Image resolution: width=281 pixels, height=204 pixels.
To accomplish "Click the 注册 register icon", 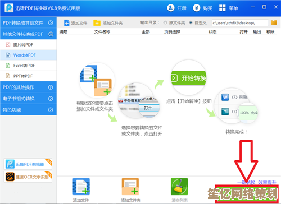I will 171,8.
